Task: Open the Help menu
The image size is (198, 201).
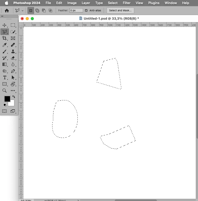Action: pyautogui.click(x=185, y=3)
